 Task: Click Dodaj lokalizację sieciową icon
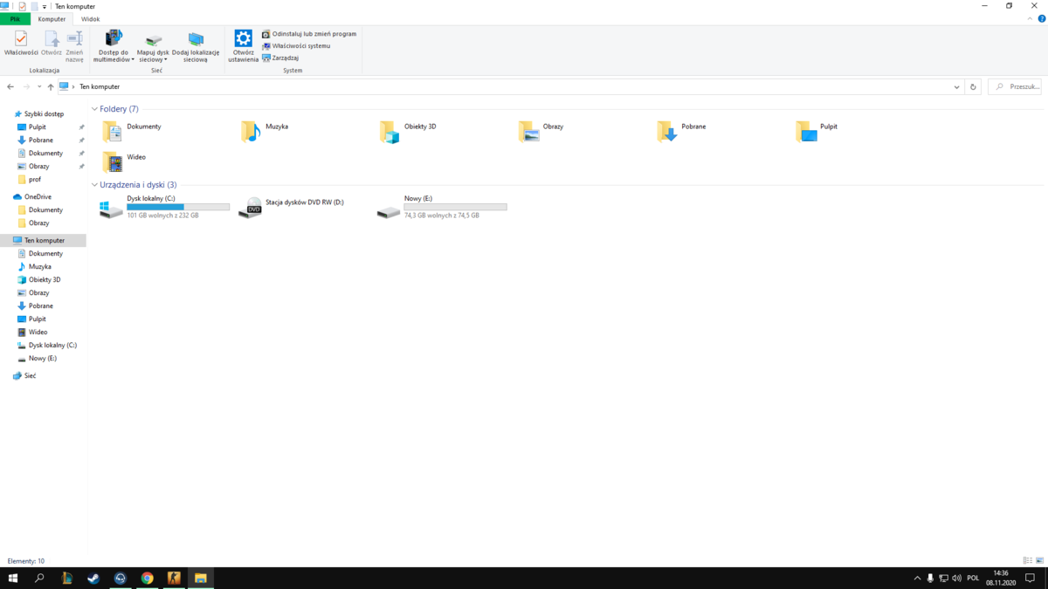pos(196,40)
